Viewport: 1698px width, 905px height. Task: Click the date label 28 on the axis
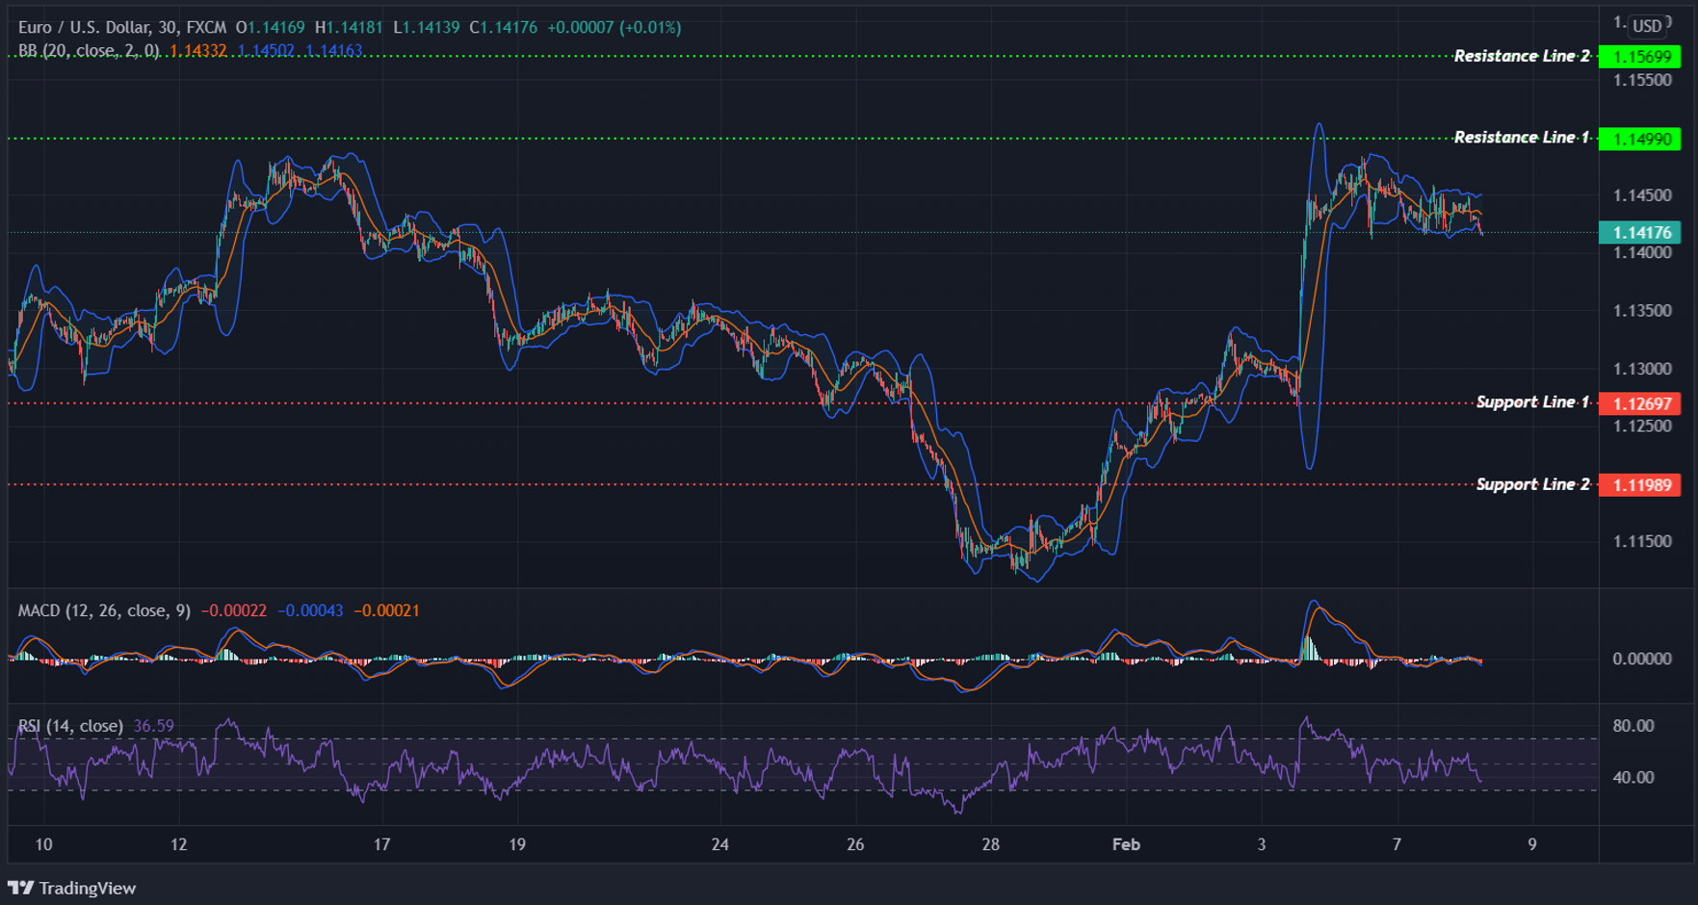coord(989,844)
